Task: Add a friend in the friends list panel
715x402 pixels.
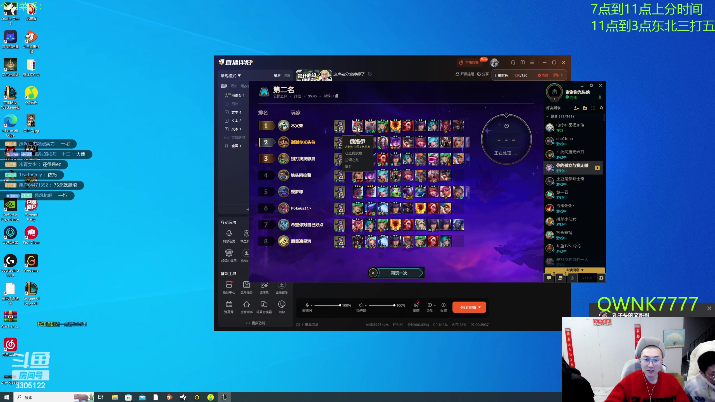Action: [576, 108]
